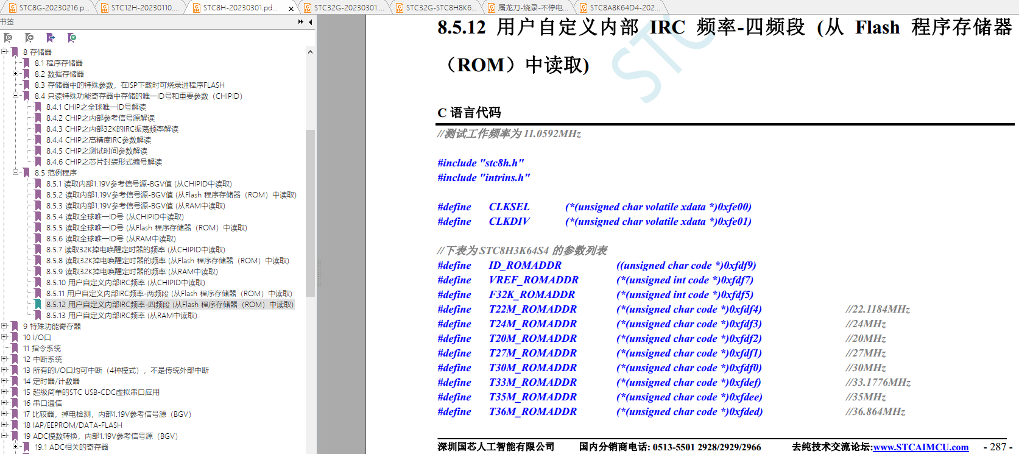The height and width of the screenshot is (454, 1019).
Task: Open bookmark 11 指令系统
Action: pyautogui.click(x=42, y=349)
